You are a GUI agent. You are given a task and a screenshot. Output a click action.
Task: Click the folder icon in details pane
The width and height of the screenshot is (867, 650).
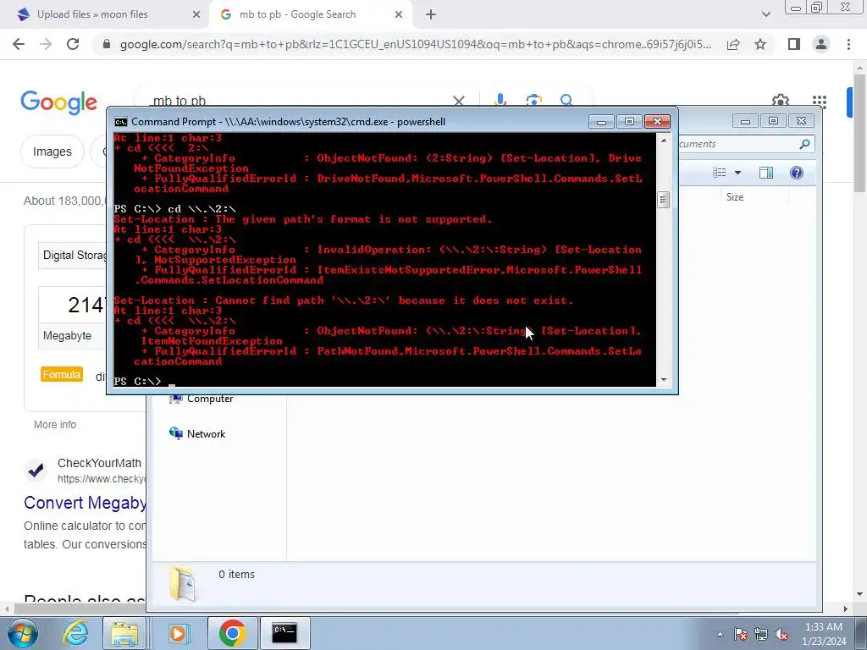click(x=183, y=583)
